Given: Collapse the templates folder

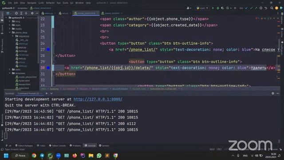Looking at the screenshot, I should (x=10, y=73).
